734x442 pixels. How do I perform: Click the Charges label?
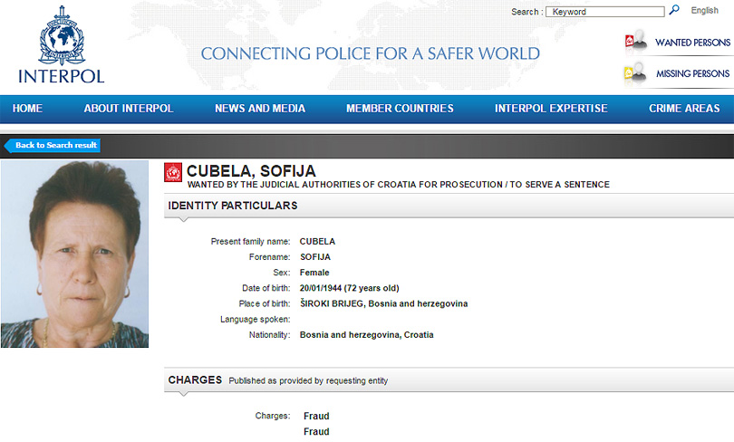coord(273,416)
